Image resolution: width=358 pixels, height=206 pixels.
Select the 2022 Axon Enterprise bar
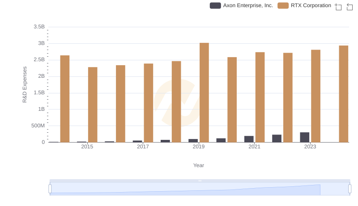tap(277, 139)
